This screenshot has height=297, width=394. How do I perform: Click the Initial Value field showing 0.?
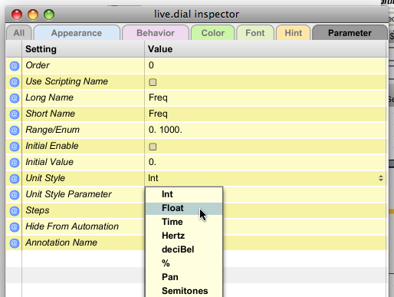click(x=265, y=162)
